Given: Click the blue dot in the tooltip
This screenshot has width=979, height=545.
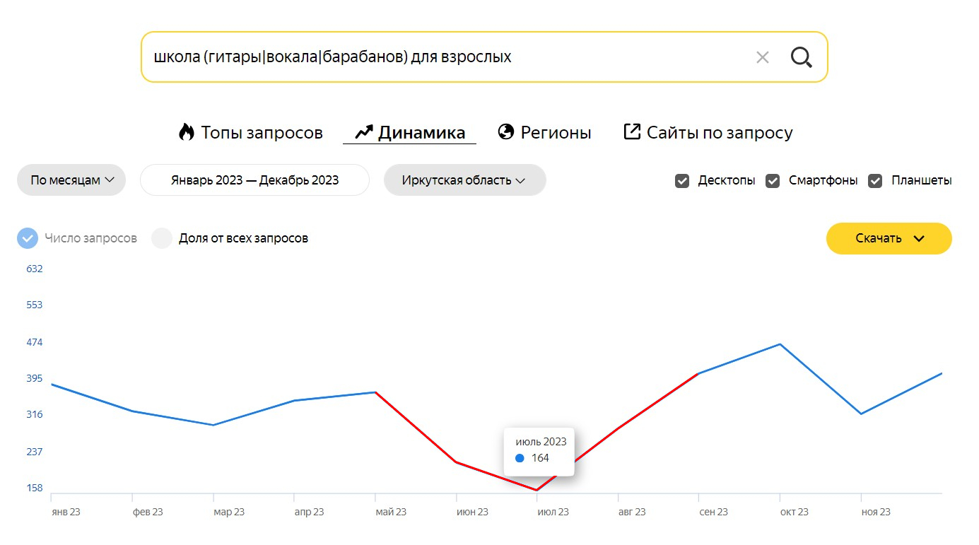Looking at the screenshot, I should click(x=520, y=458).
